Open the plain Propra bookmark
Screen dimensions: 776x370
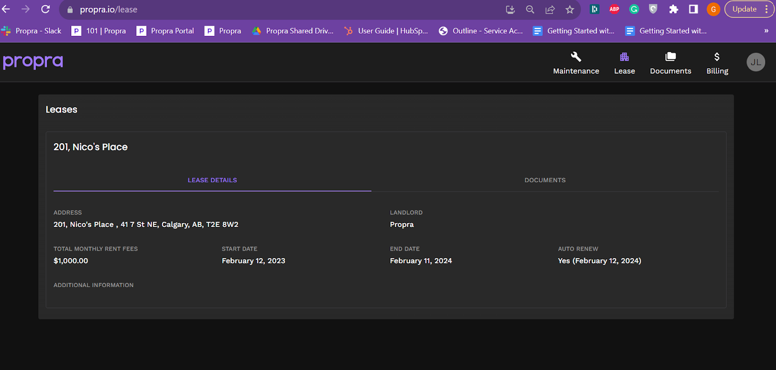coord(223,31)
